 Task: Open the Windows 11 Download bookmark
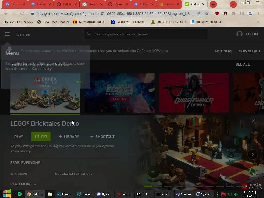pos(129,22)
